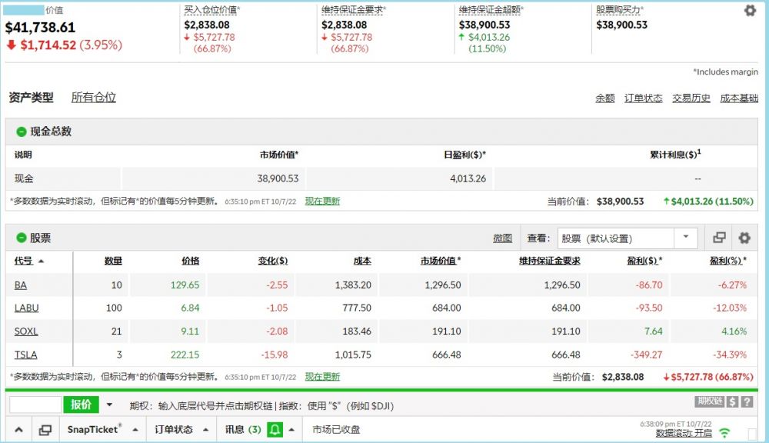This screenshot has height=443, width=769.
Task: Click the green 报价 quote button
Action: click(81, 405)
